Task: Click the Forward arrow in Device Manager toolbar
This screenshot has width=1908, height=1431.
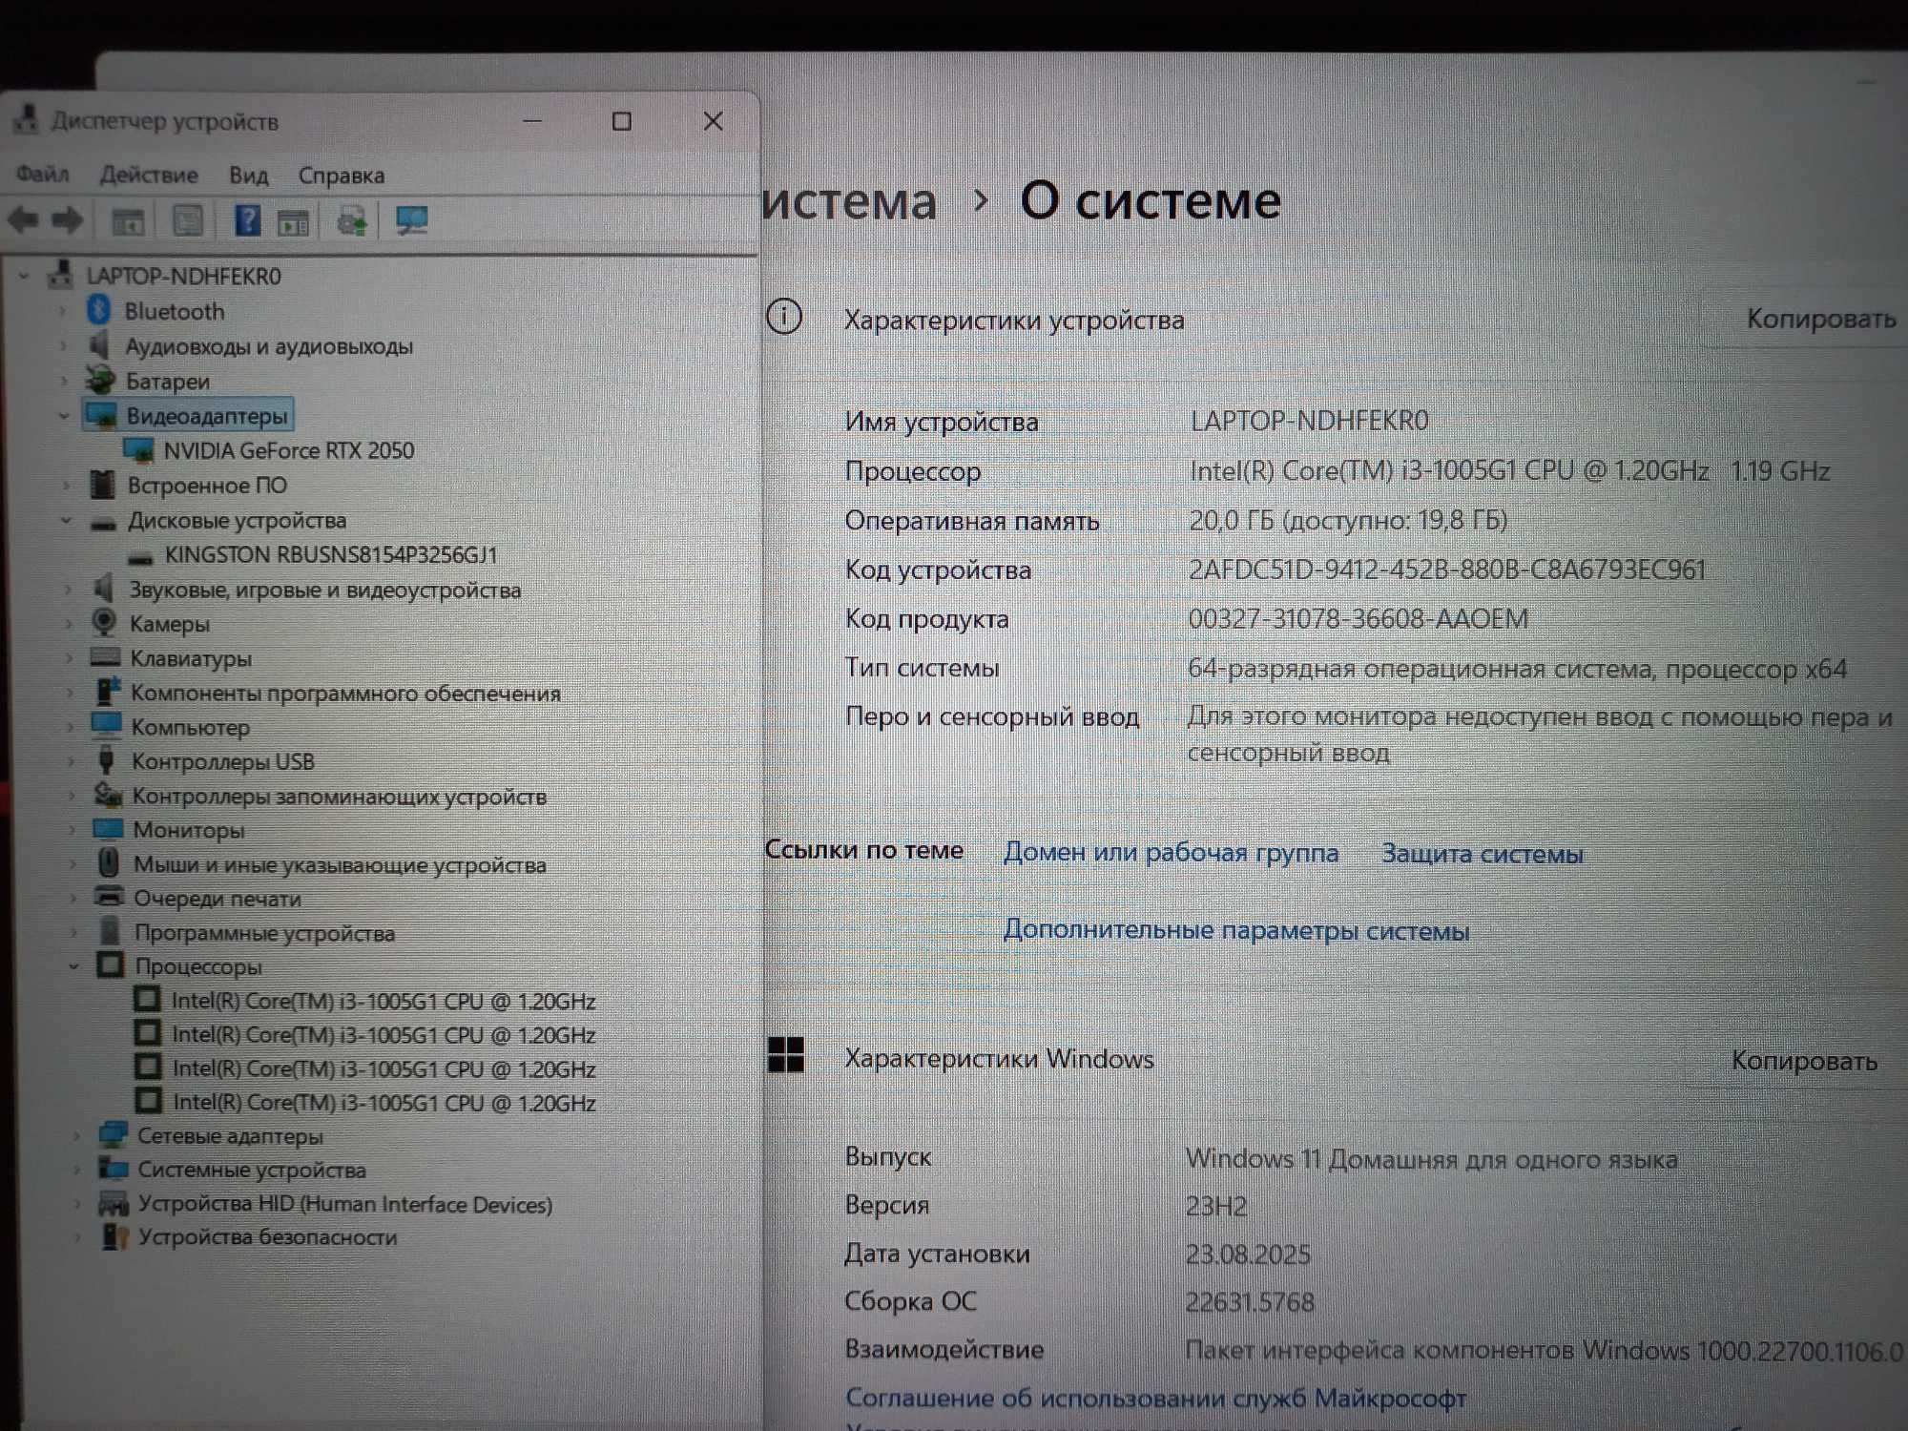Action: click(67, 220)
